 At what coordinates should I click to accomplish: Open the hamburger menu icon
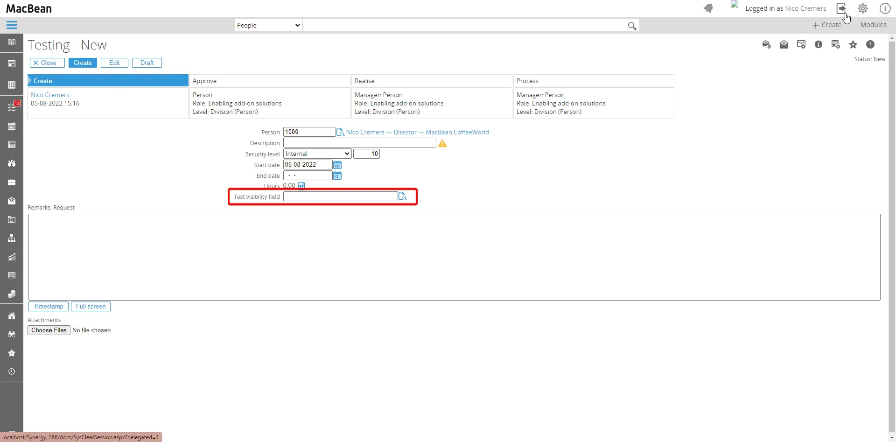pyautogui.click(x=12, y=25)
